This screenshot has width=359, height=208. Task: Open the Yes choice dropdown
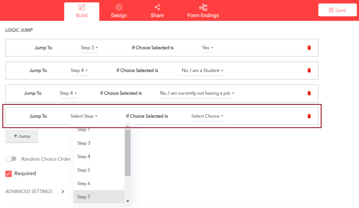tap(208, 48)
